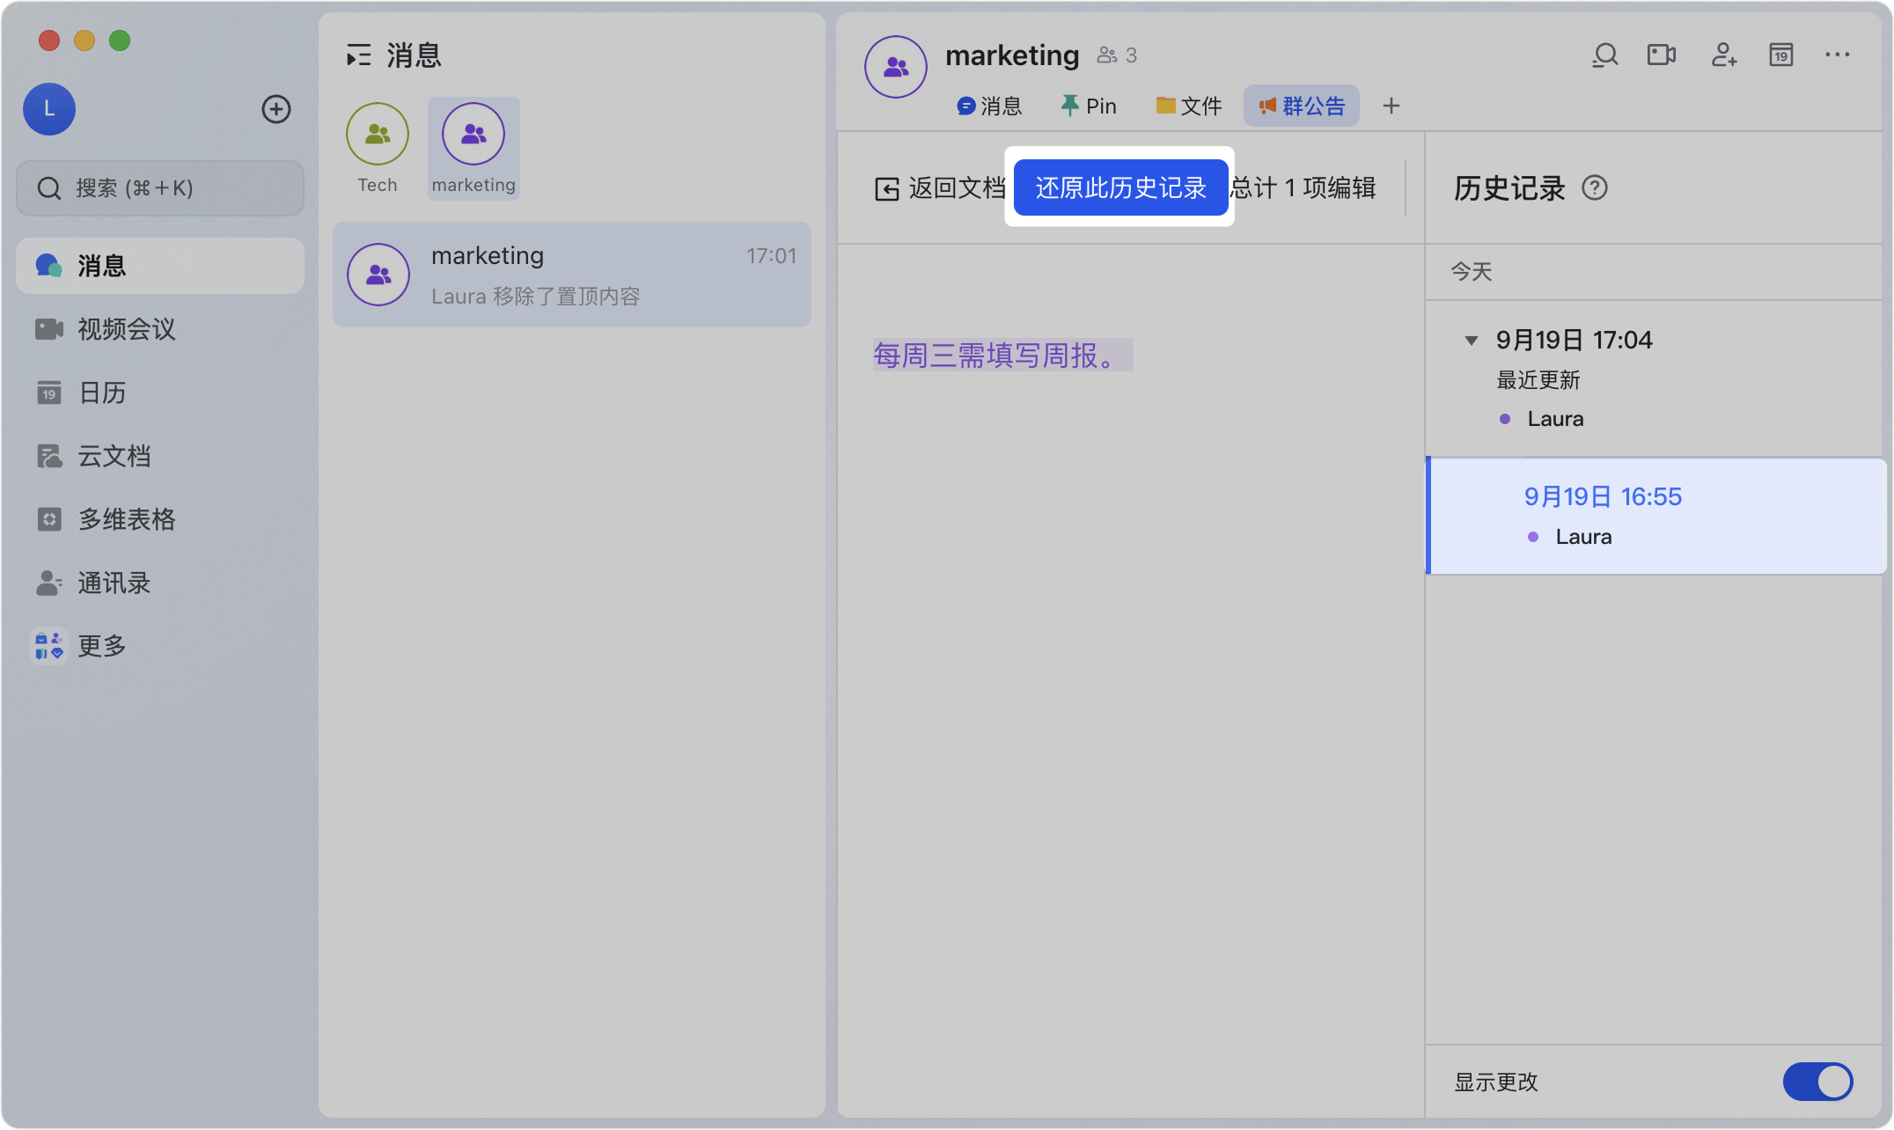The width and height of the screenshot is (1894, 1130).
Task: Click history help question mark icon
Action: click(x=1594, y=188)
